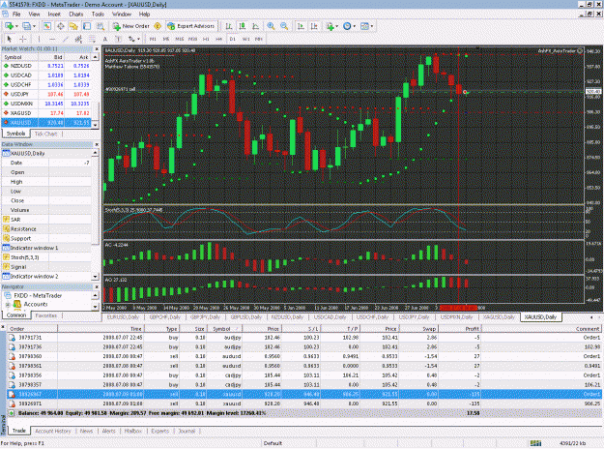Select USDJPY row in Market Watch
Image resolution: width=604 pixels, height=449 pixels.
[x=46, y=94]
